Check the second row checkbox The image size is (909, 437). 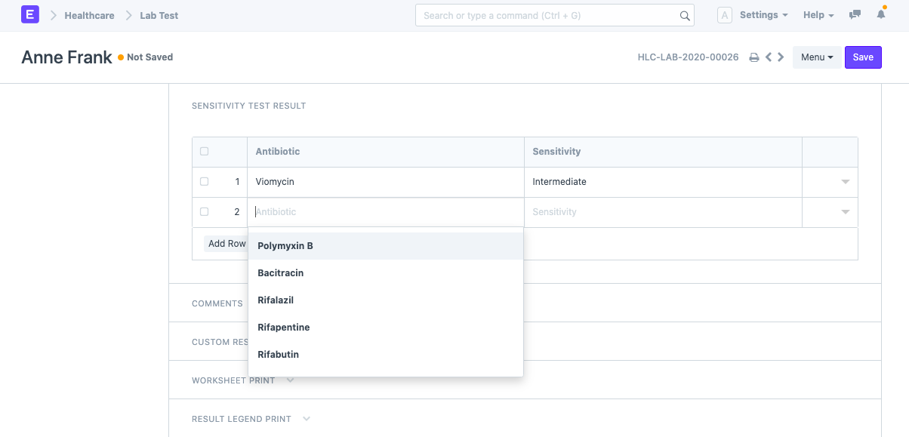click(205, 212)
